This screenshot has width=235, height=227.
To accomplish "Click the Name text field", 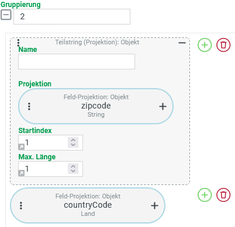I will click(77, 61).
